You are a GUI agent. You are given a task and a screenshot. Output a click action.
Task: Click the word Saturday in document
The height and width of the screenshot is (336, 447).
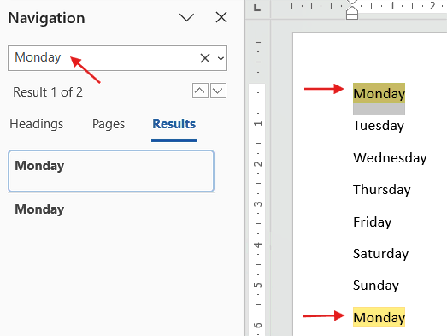381,254
